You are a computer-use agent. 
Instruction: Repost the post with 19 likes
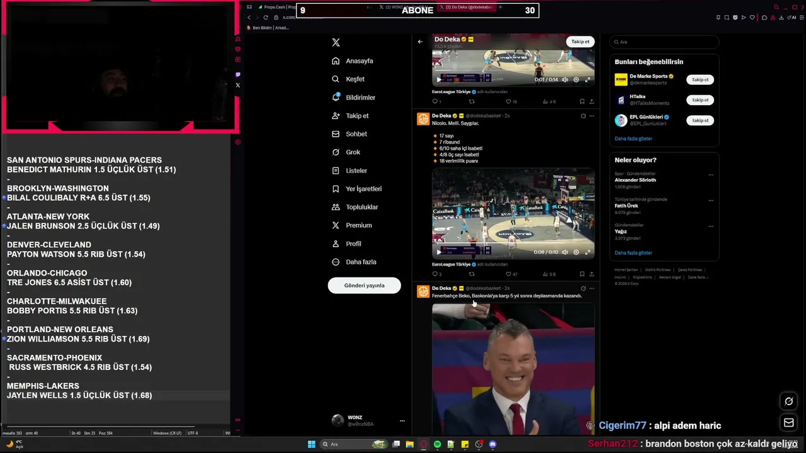(x=472, y=101)
